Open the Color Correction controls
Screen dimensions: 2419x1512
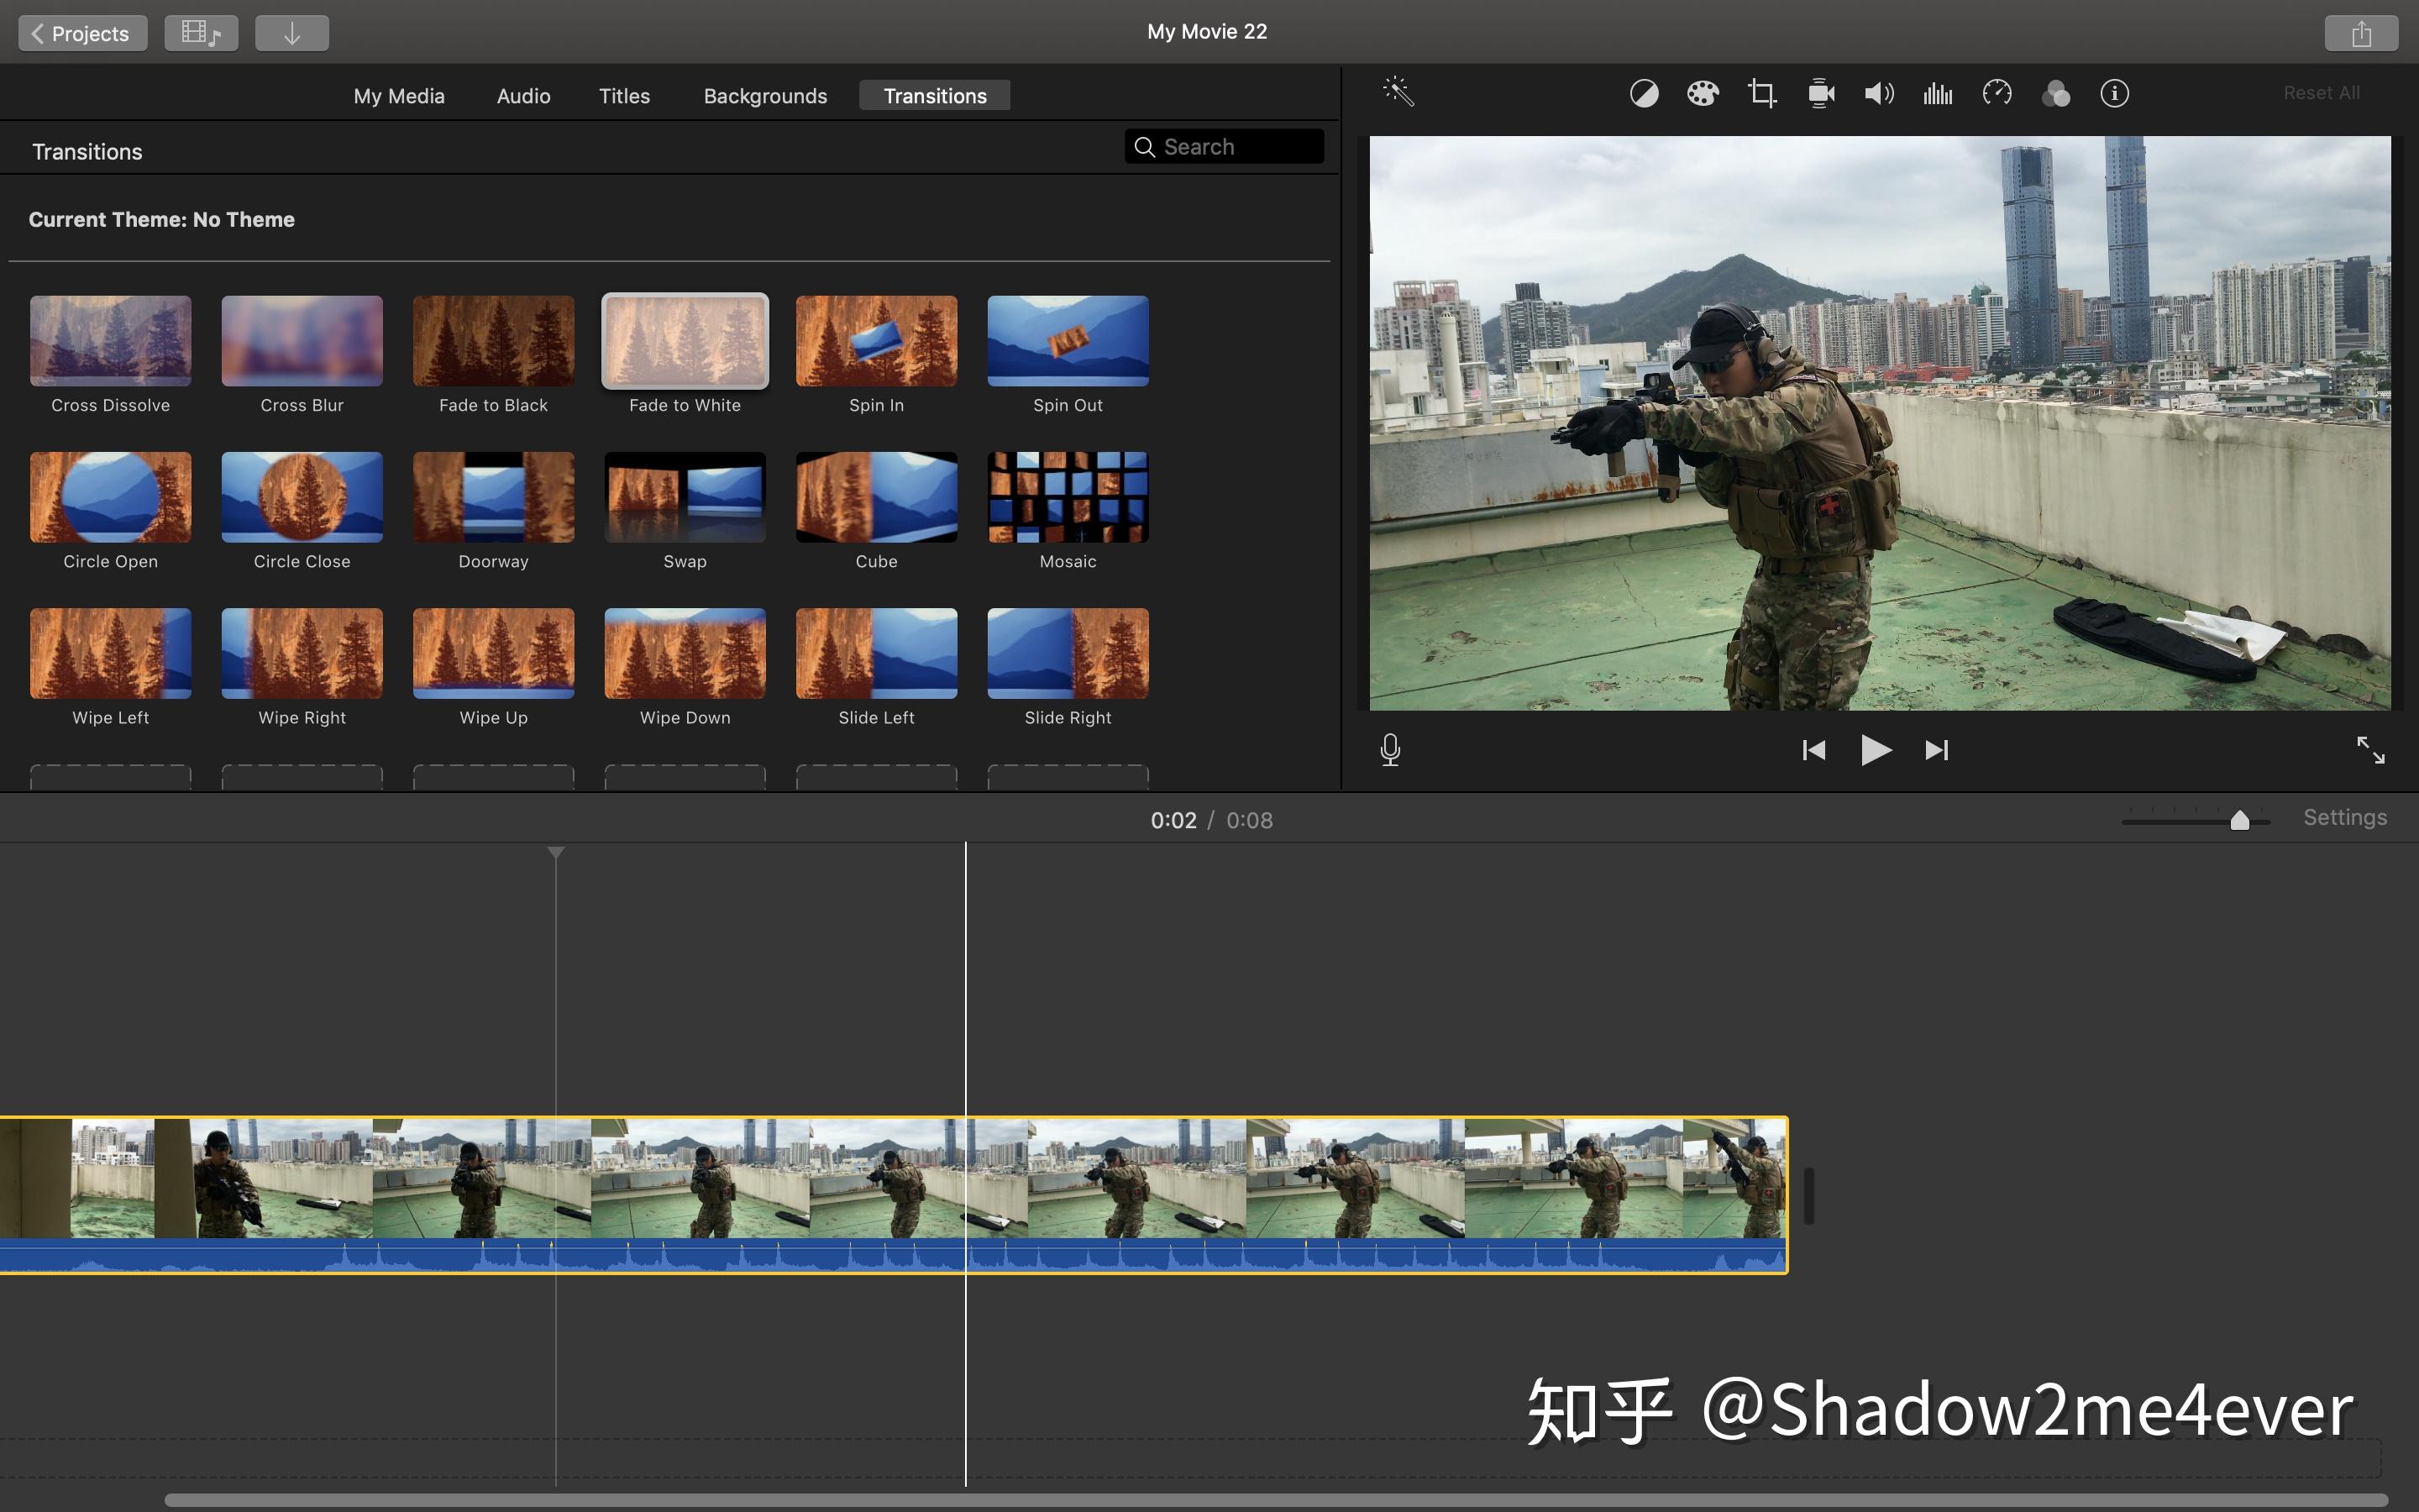(1703, 92)
